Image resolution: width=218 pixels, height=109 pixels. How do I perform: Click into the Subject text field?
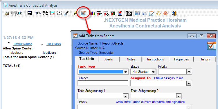point(103,83)
